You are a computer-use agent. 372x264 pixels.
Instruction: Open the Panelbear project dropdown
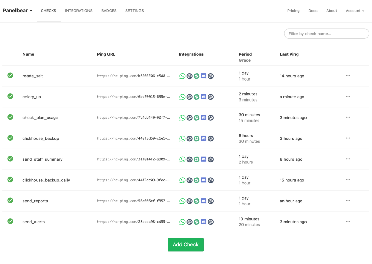pyautogui.click(x=18, y=11)
